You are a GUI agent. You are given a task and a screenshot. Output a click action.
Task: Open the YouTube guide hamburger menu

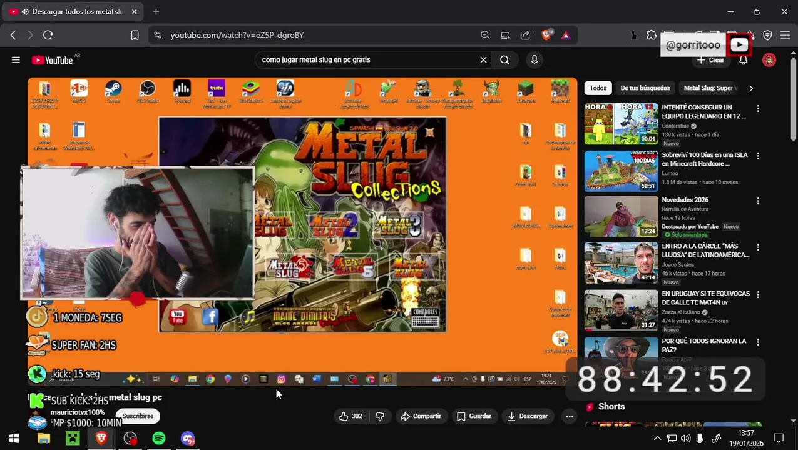coord(16,60)
